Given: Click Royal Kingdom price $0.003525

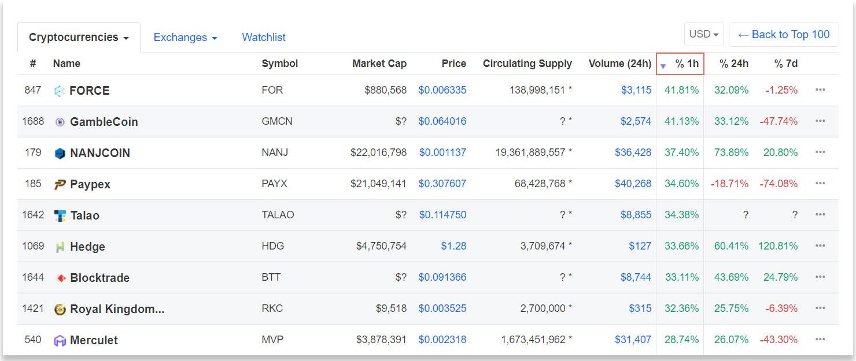Looking at the screenshot, I should (x=442, y=308).
